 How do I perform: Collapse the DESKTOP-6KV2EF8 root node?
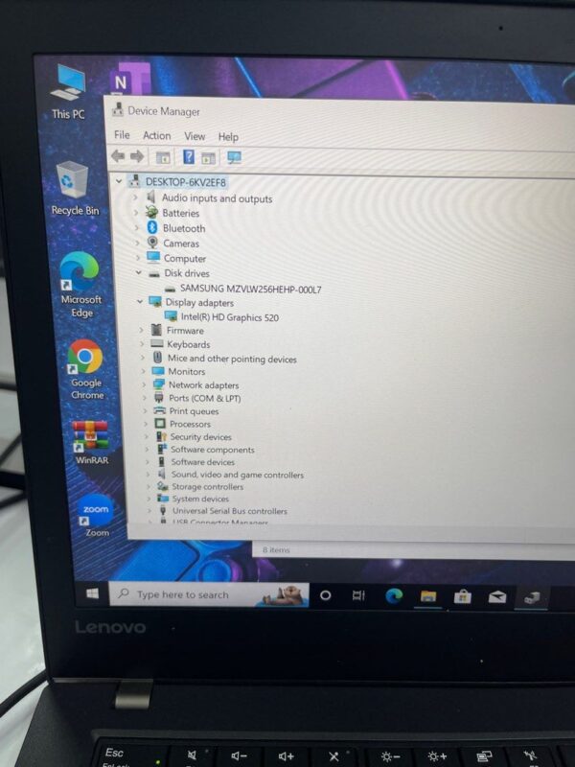pyautogui.click(x=119, y=181)
